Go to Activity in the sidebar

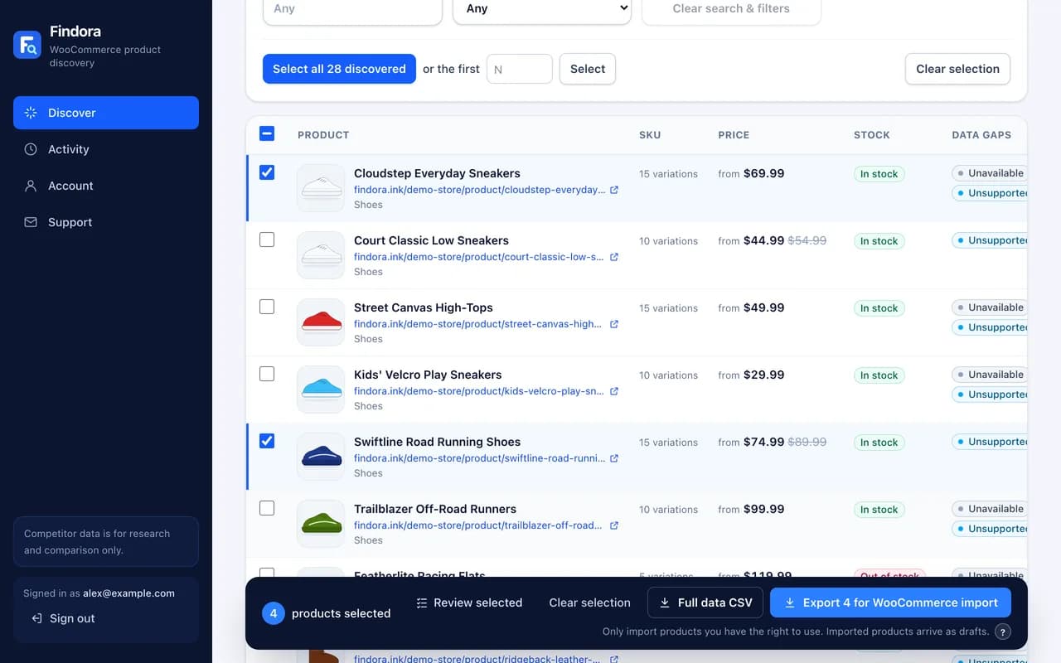click(106, 149)
